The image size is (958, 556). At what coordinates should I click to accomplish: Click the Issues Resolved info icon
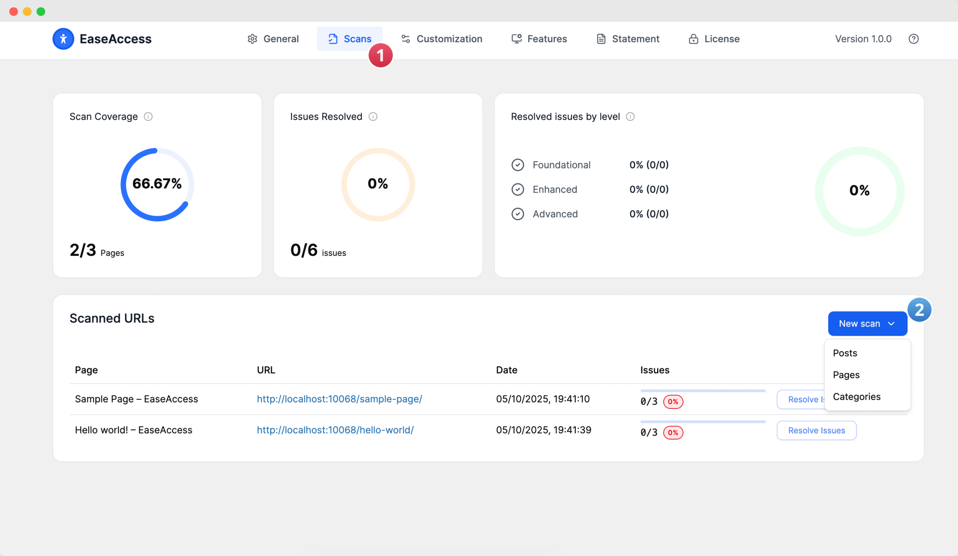373,117
